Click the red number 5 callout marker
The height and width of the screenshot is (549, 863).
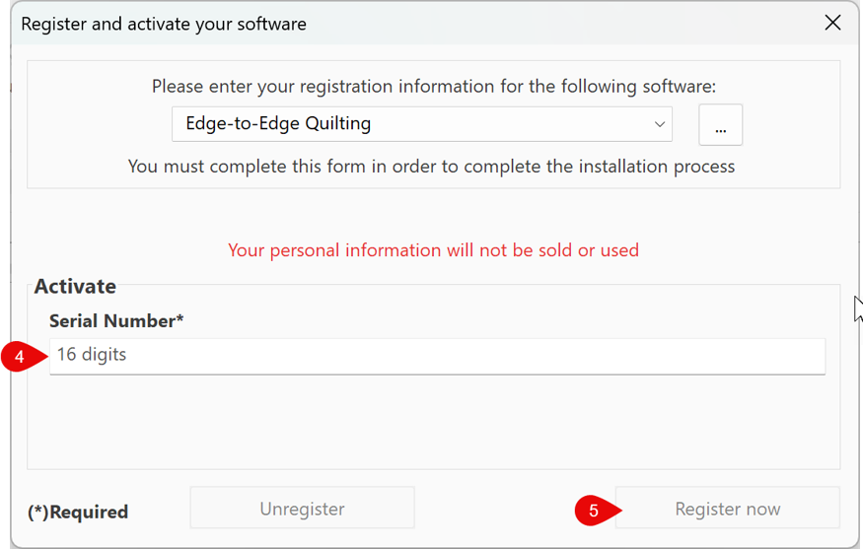[x=598, y=511]
